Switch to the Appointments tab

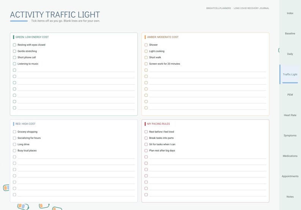tap(290, 176)
